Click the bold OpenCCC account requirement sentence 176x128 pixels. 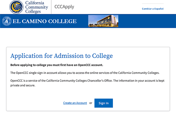pyautogui.click(x=57, y=65)
